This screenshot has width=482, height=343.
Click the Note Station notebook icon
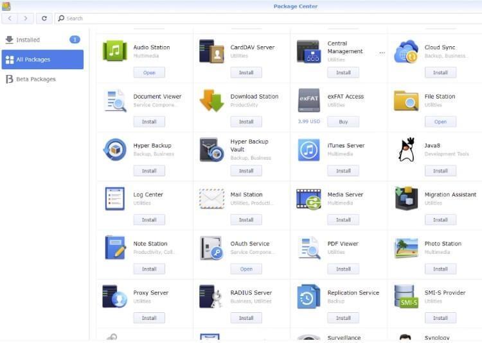pyautogui.click(x=115, y=247)
